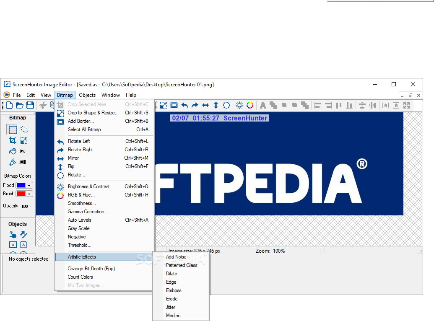Click the ScreenHunter app icon beside File

7,95
